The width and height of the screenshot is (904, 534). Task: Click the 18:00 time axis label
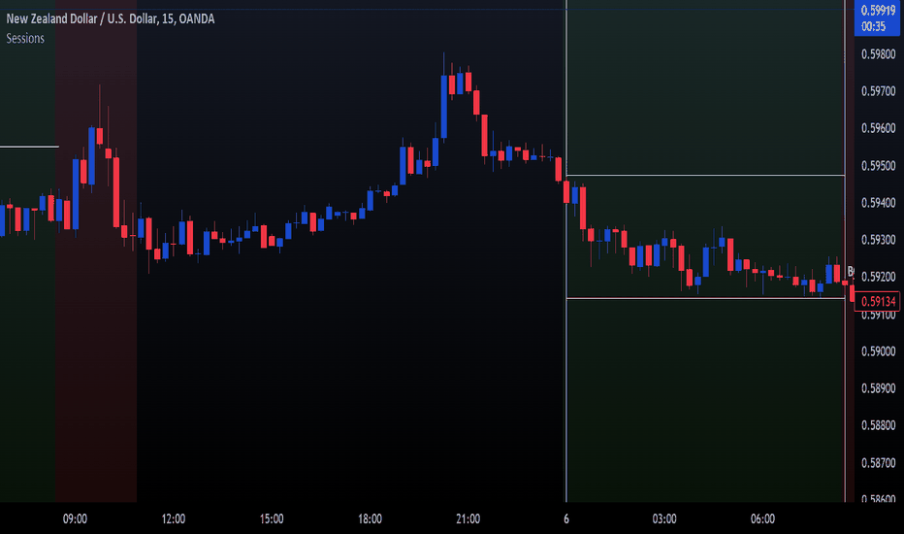click(370, 519)
